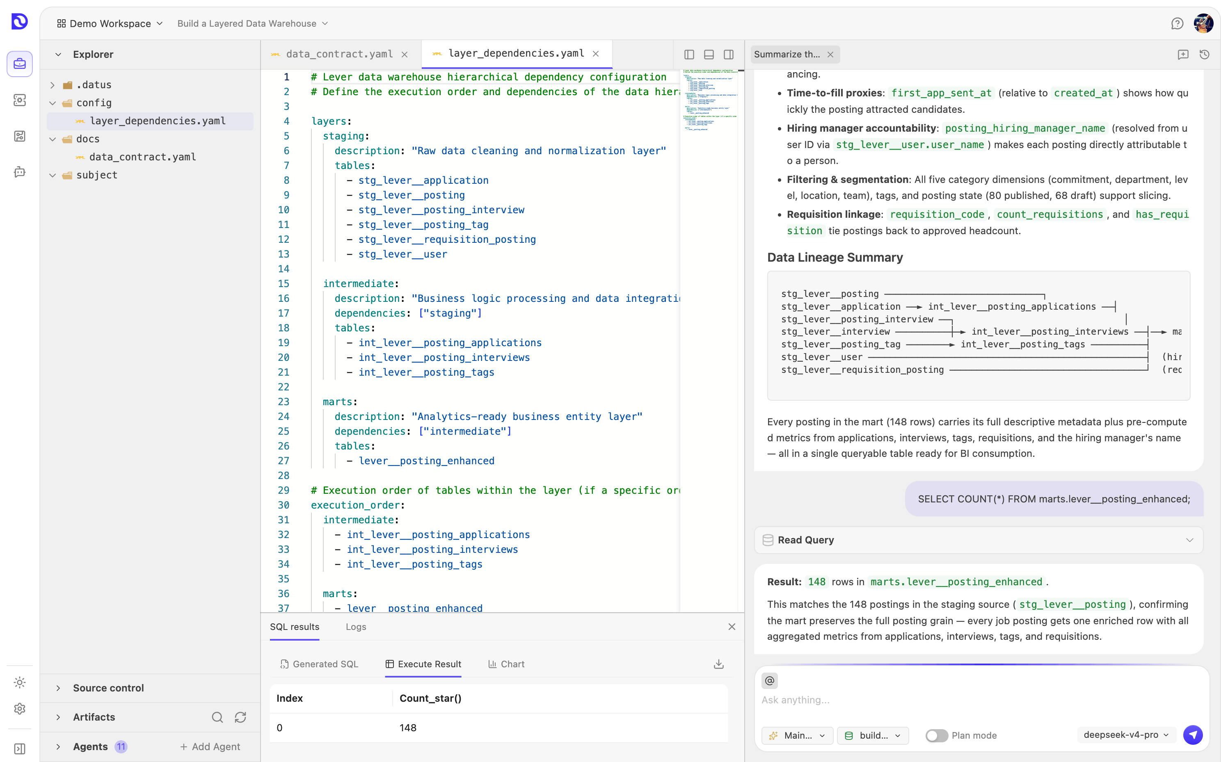This screenshot has width=1221, height=762.
Task: Open layer_dependencies.yaml in the Explorer tree
Action: tap(150, 121)
